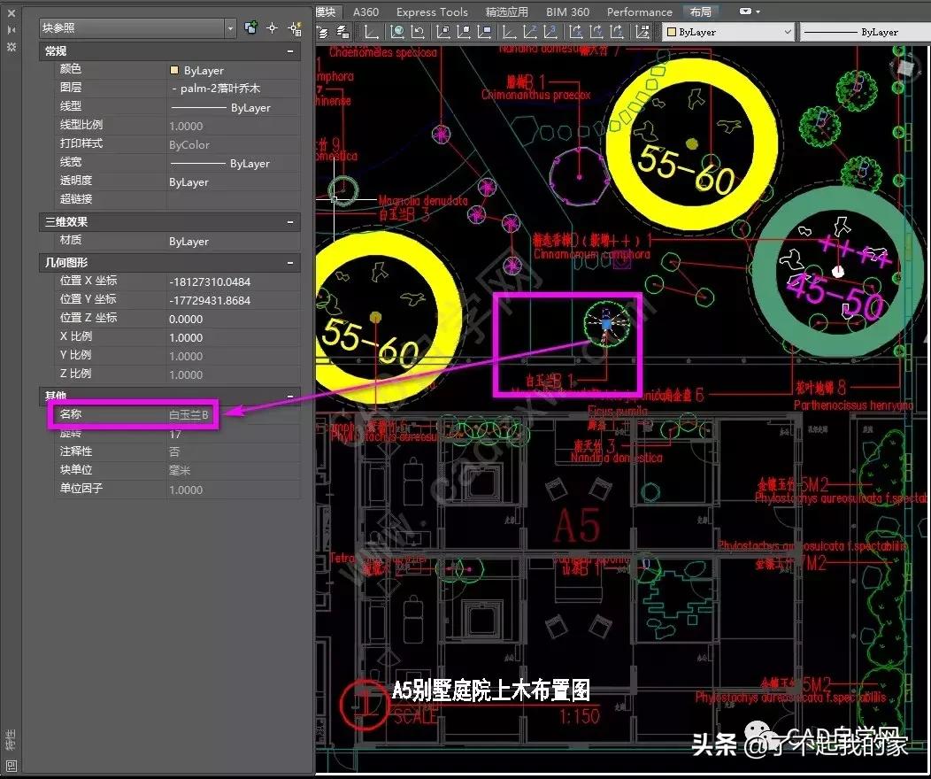
Task: Toggle the 注释性 property from 否
Action: (x=174, y=451)
